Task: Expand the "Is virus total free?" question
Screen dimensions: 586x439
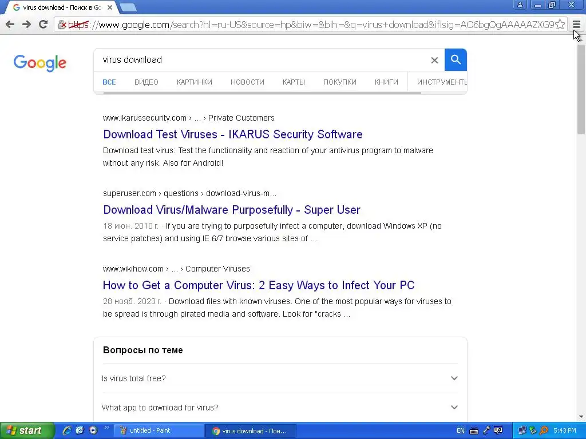Action: tap(280, 378)
